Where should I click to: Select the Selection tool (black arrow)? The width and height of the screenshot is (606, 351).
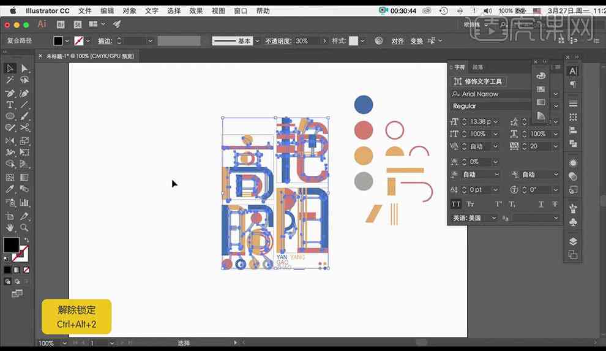[x=10, y=69]
